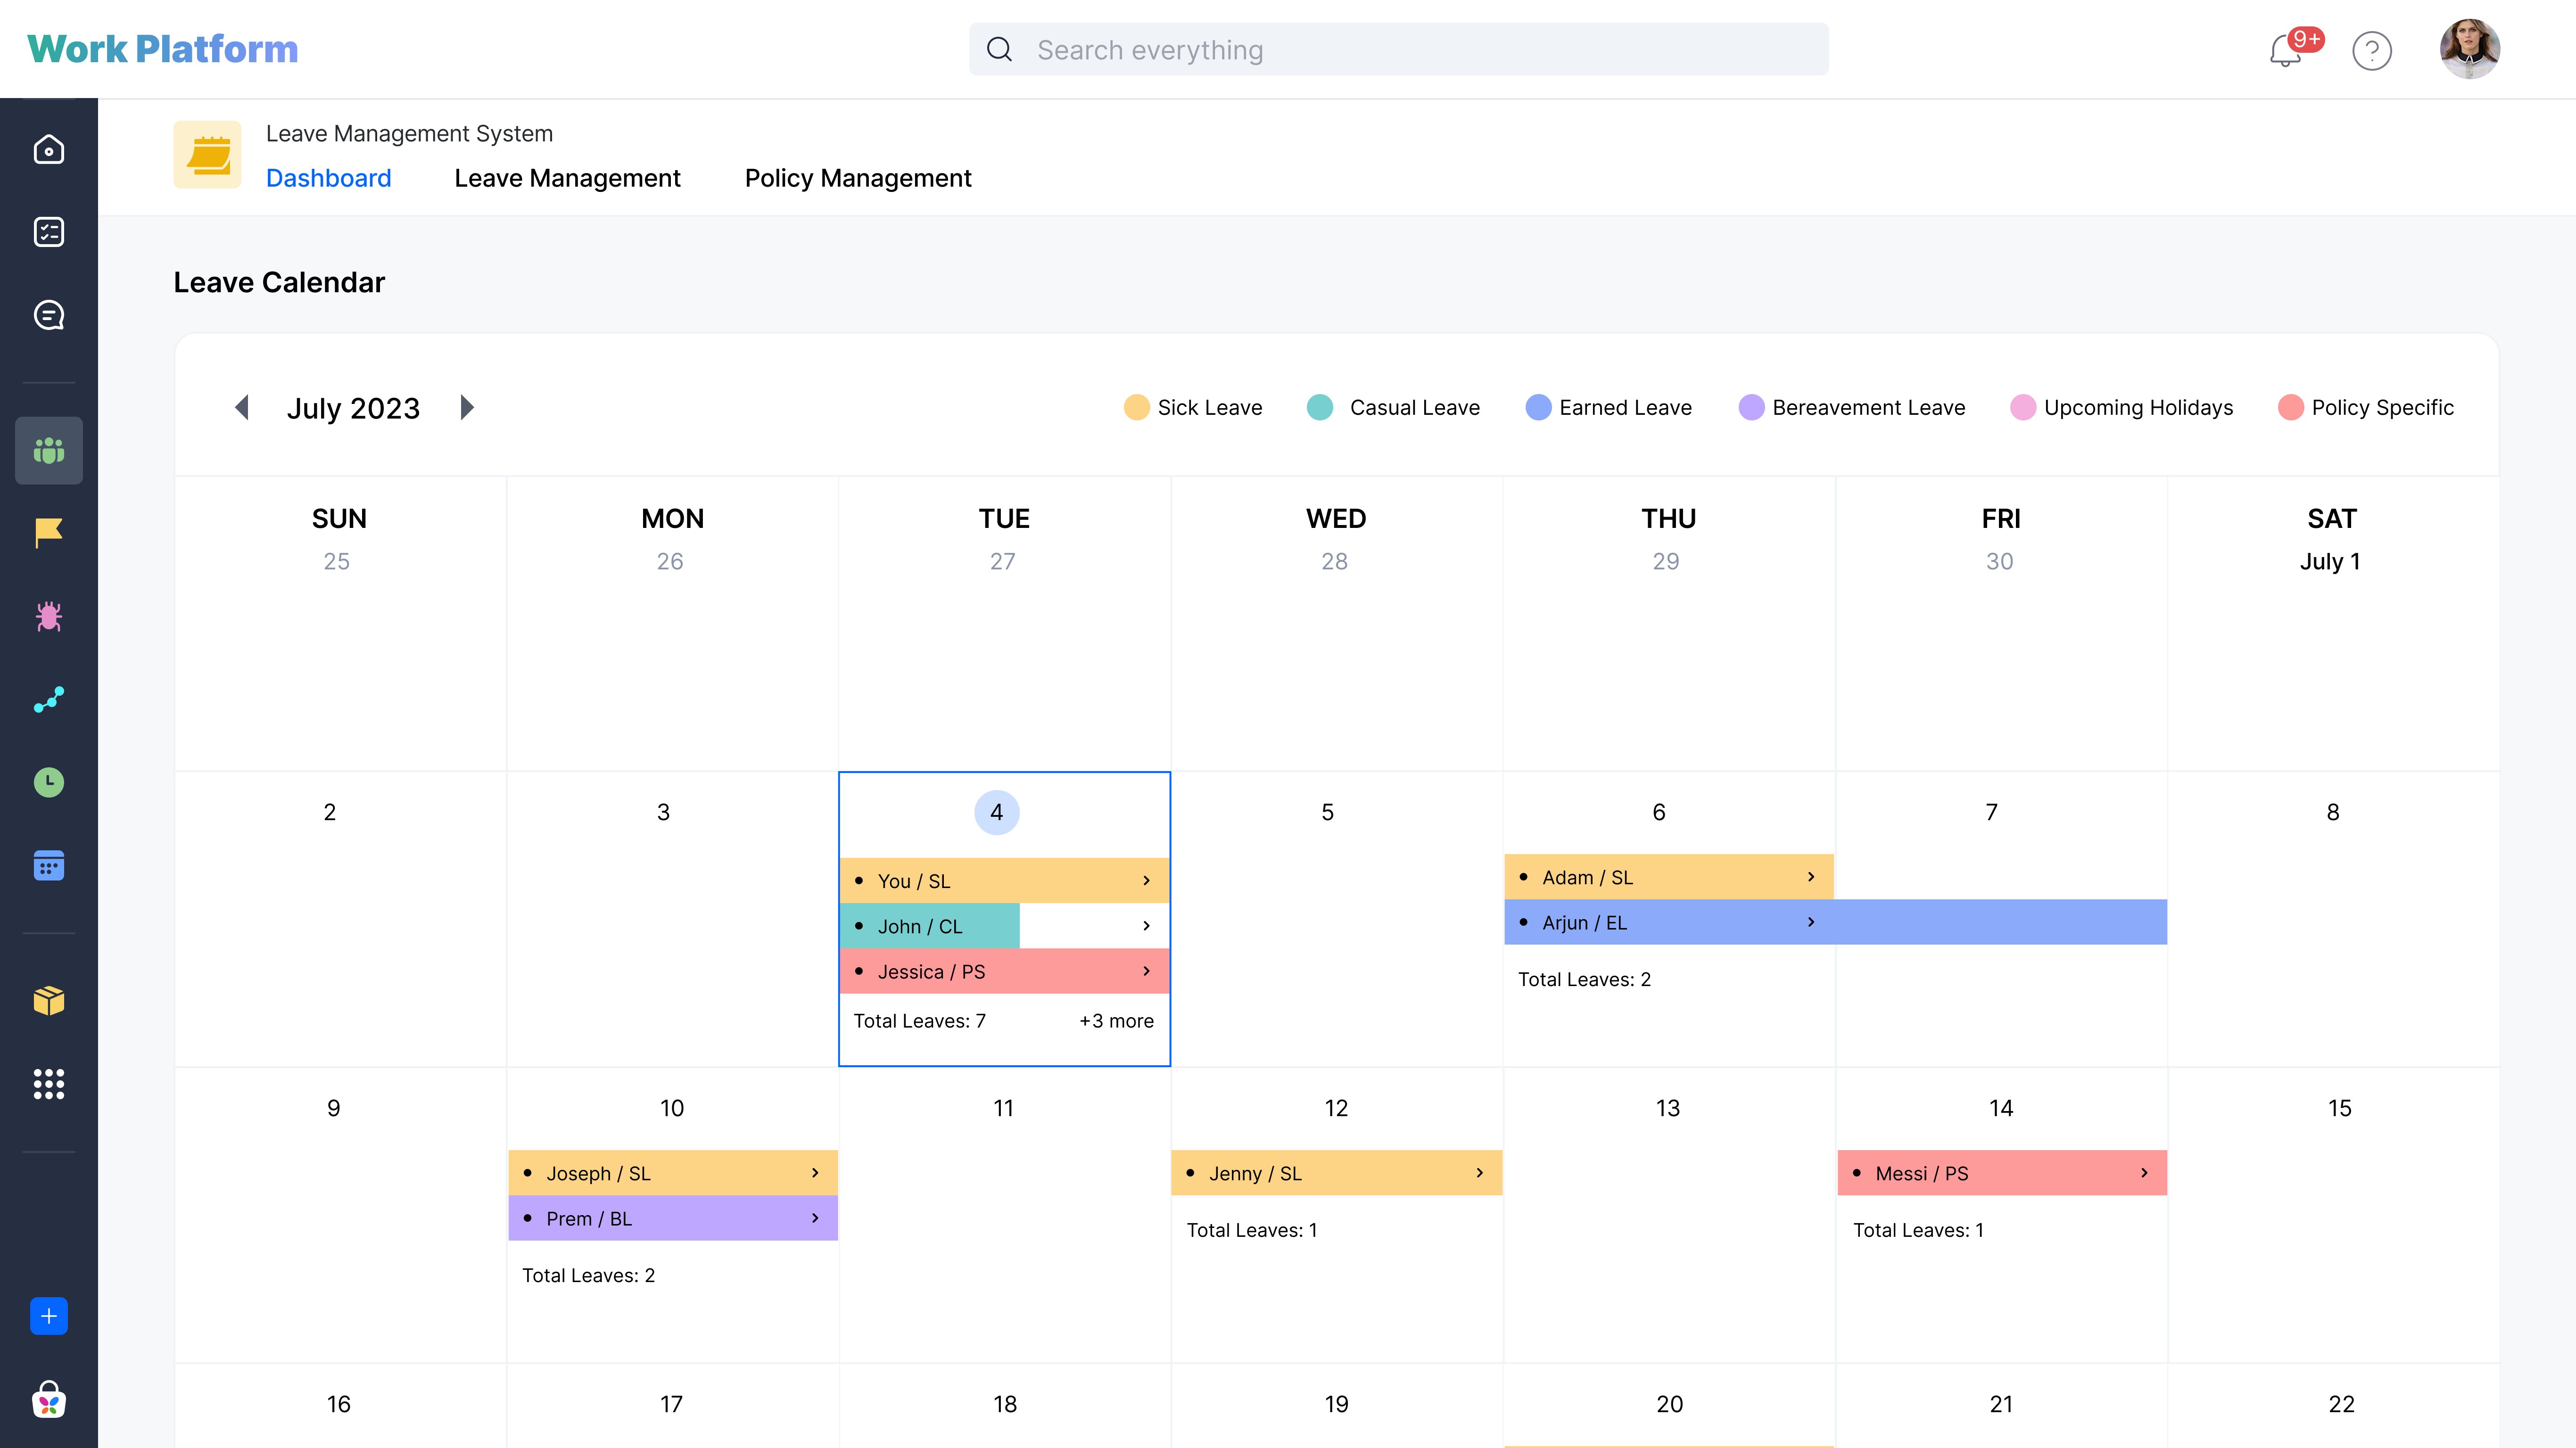Select date 20 on the calendar
This screenshot has width=2576, height=1448.
click(1669, 1404)
